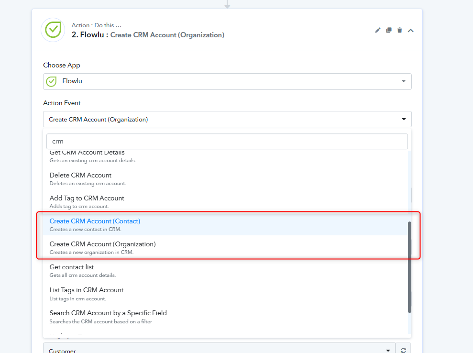Select List Tags in CRM Account option
This screenshot has width=473, height=353.
tap(226, 294)
